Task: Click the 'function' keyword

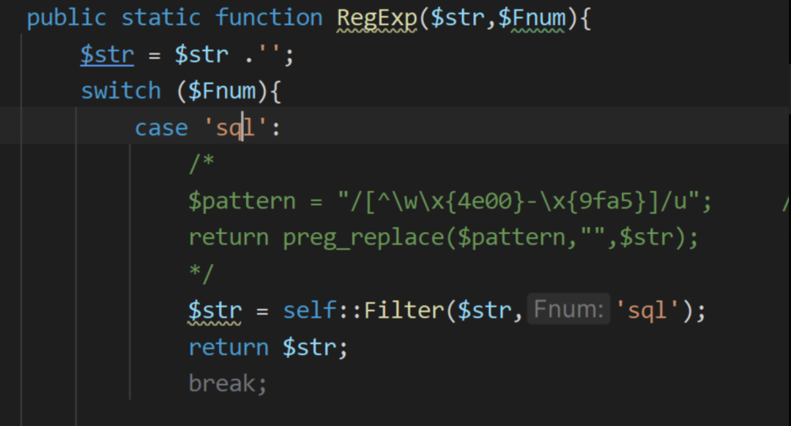Action: [x=269, y=18]
